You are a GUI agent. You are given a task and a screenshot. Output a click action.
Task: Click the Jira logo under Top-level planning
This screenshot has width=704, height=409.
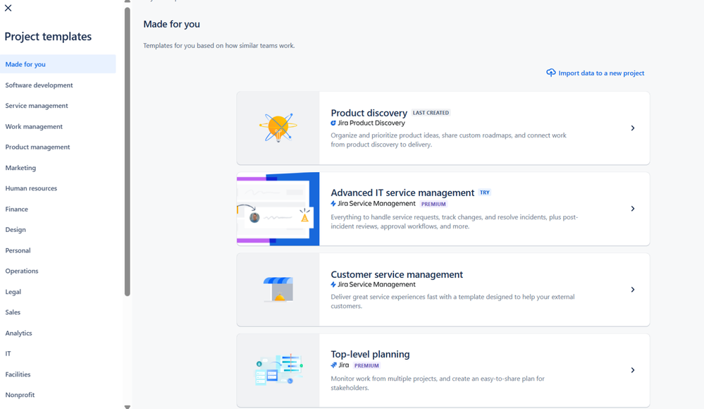[x=333, y=365]
